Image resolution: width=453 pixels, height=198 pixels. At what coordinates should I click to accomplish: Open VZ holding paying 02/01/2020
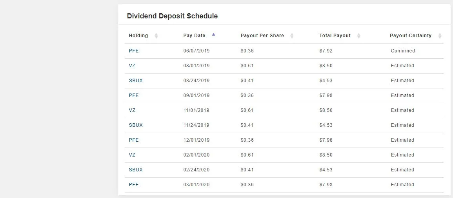point(132,155)
